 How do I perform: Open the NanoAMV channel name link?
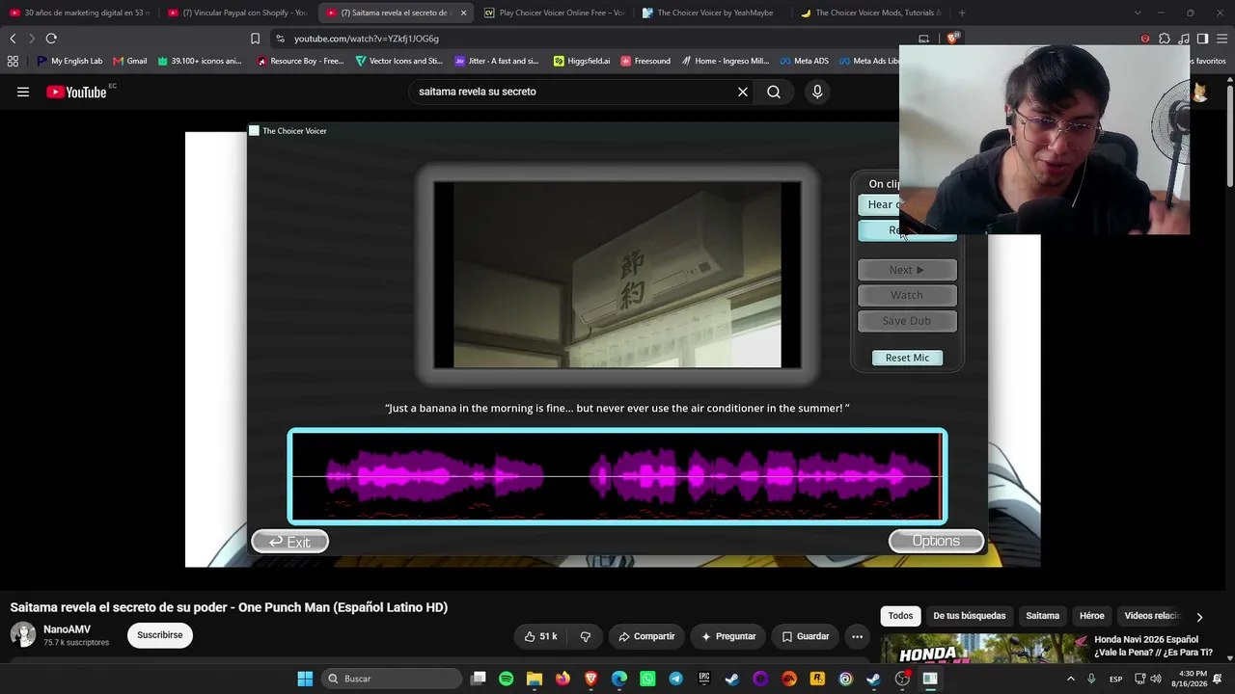[x=67, y=629]
